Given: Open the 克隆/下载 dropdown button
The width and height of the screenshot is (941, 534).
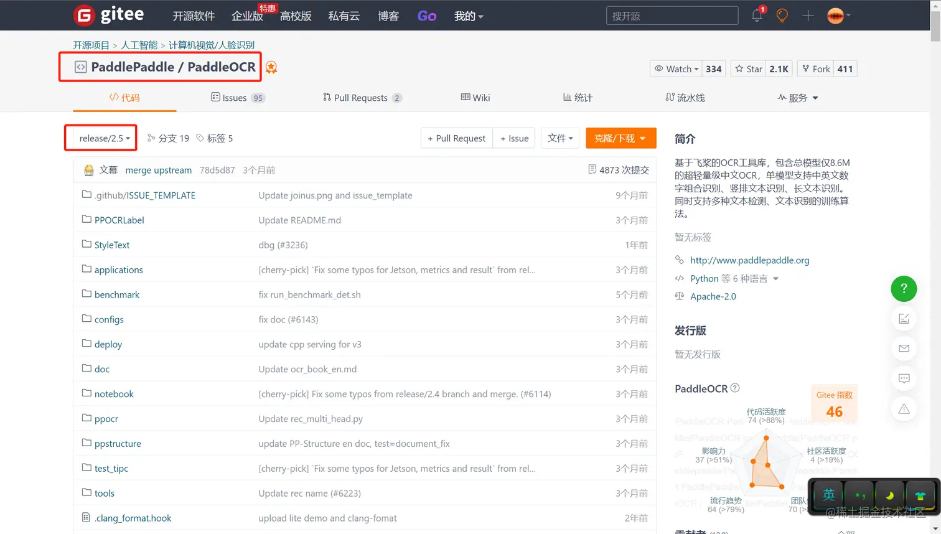Looking at the screenshot, I should pos(620,138).
